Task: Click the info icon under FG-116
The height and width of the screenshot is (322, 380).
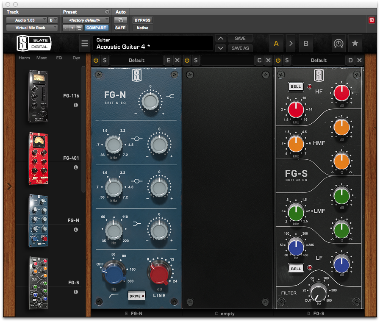Action: tap(76, 105)
